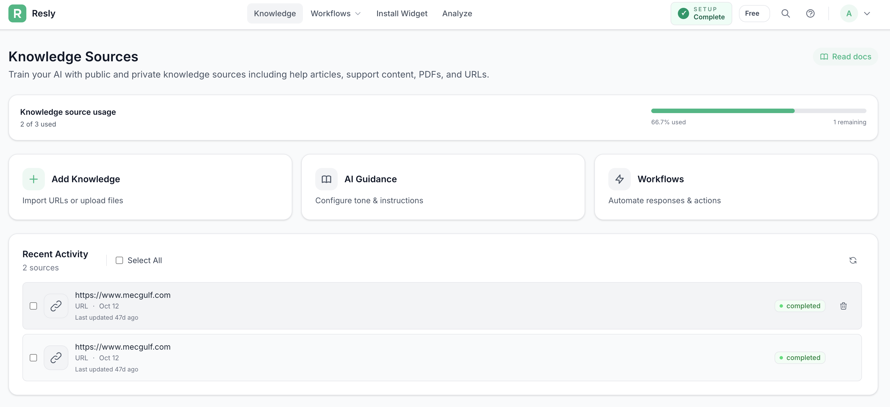Click the help question mark icon

point(810,13)
